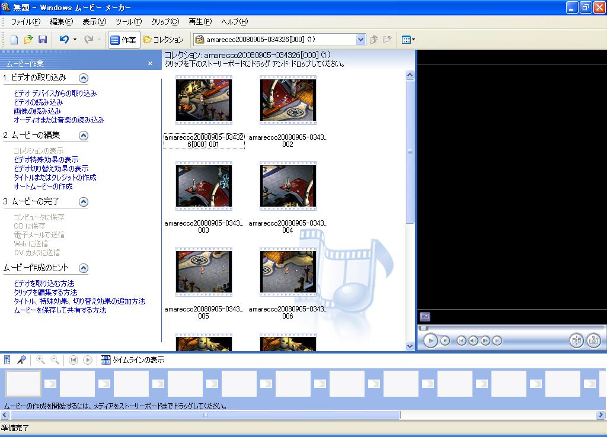Image resolution: width=607 pixels, height=437 pixels.
Task: Click the storyboard Zoom Out magnifier
Action: point(55,360)
